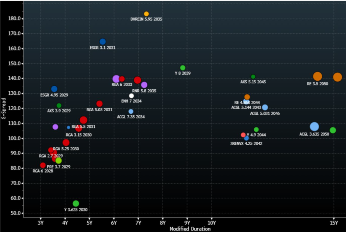Screen dimensions: 346x232
Task: Click the red RGA 5.05 2031 bubble
Action: [x=99, y=104]
